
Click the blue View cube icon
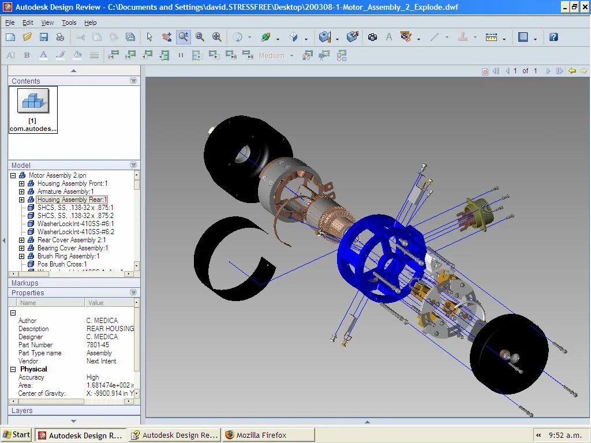[294, 37]
